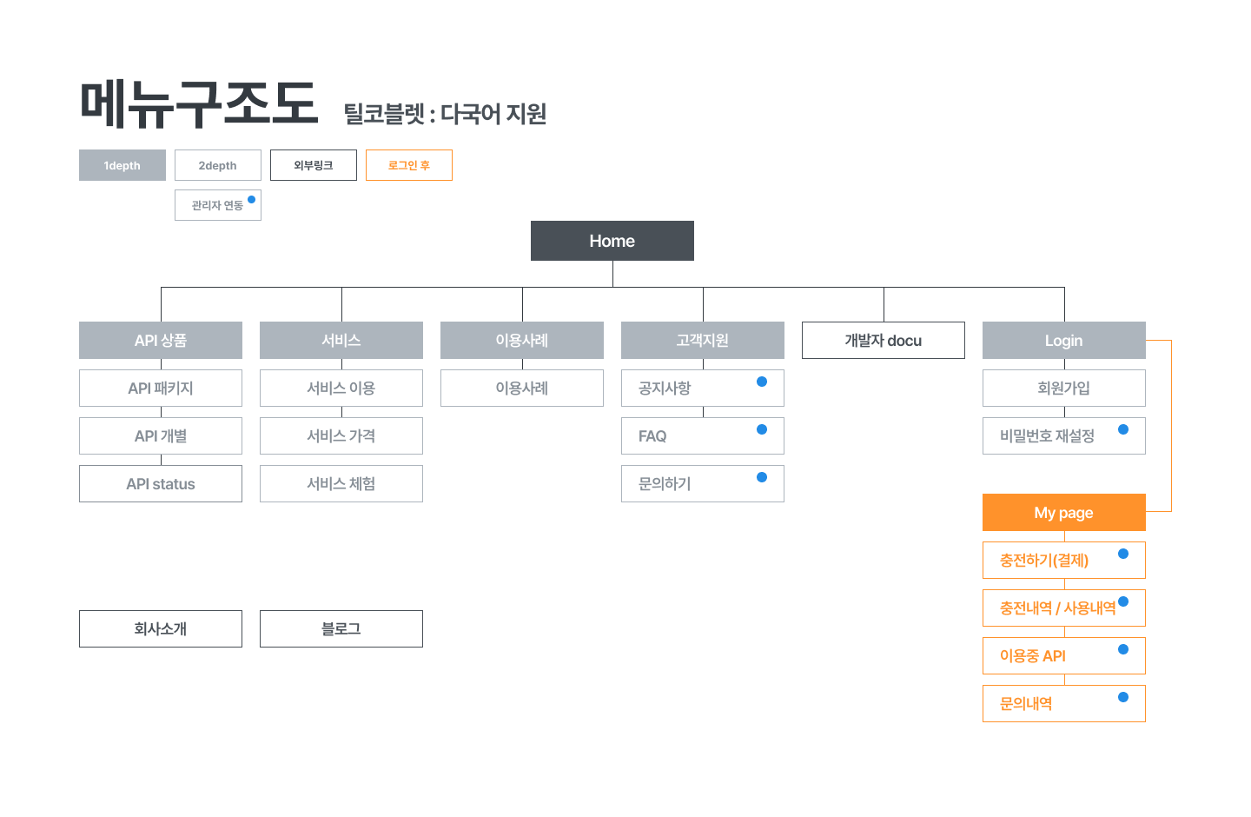Click the 틸코블렛 : 다국어 지원 subtitle
Image resolution: width=1251 pixels, height=817 pixels.
[445, 114]
